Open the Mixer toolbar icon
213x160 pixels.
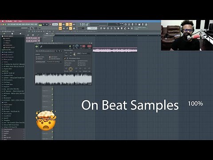[x=111, y=28]
